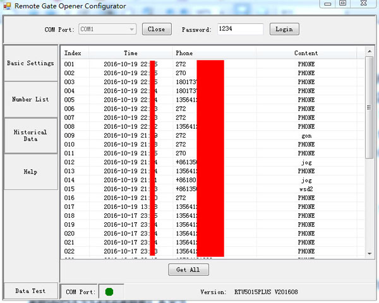Click the Phone column header
This screenshot has height=303, width=379.
click(214, 53)
